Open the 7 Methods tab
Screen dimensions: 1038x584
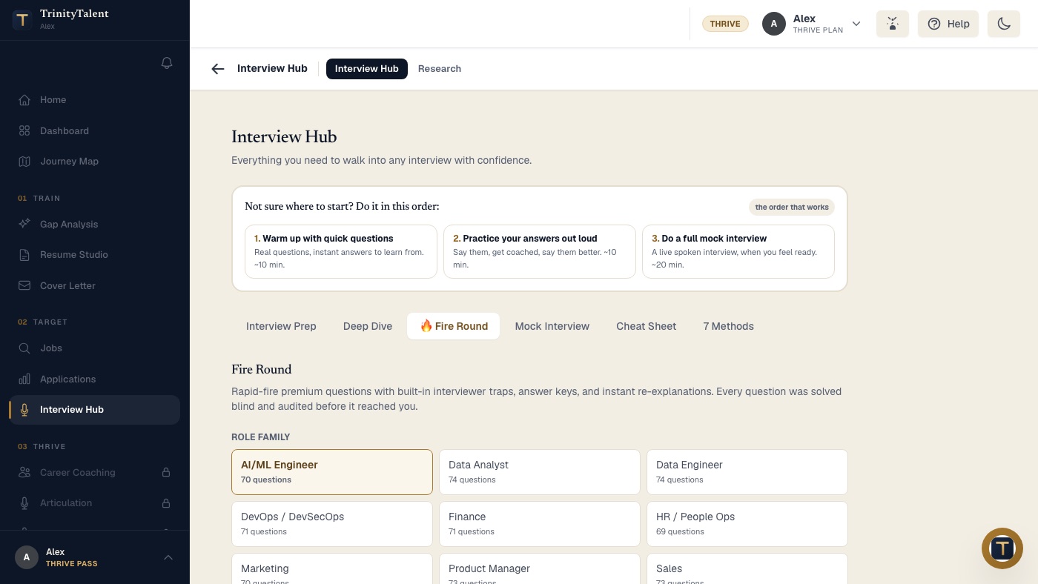point(729,326)
